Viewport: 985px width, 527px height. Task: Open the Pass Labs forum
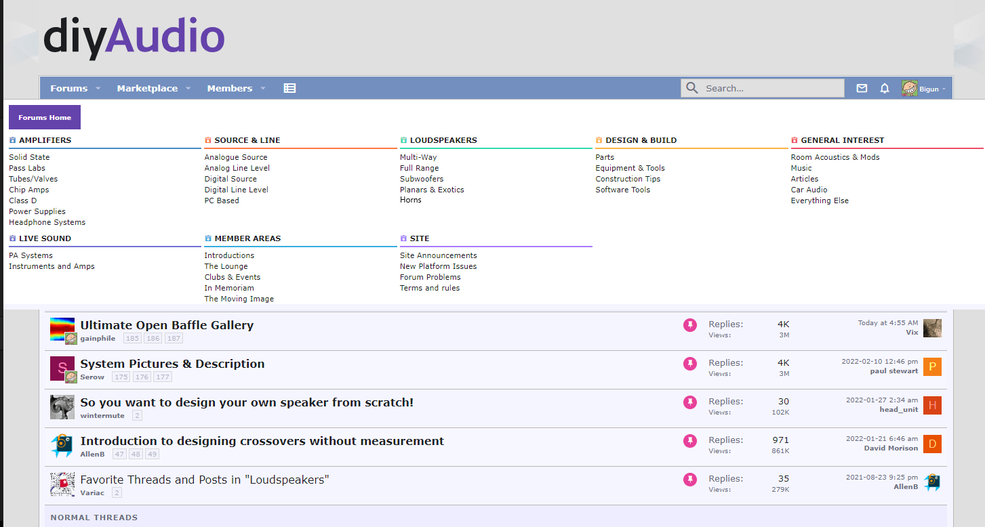pos(27,168)
